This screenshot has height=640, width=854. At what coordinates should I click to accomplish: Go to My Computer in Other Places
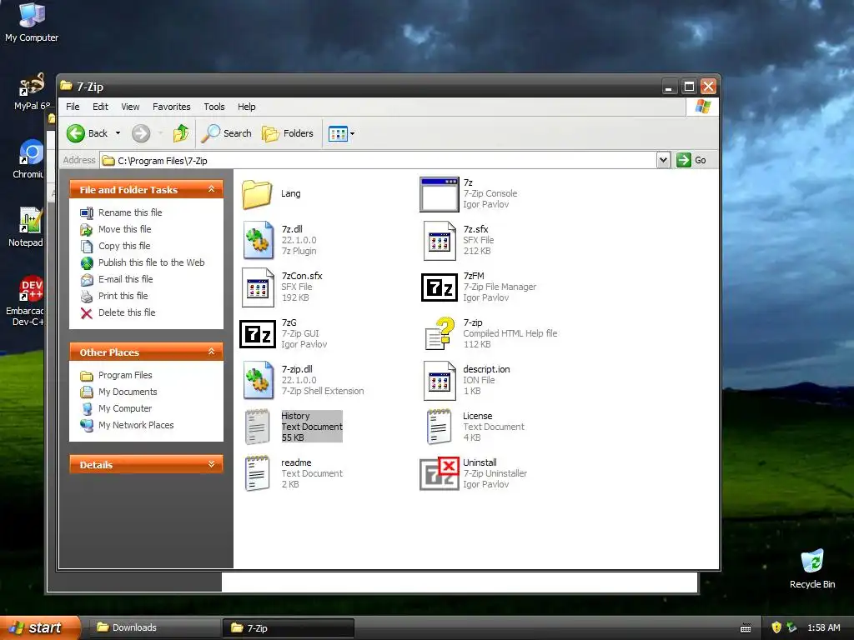click(125, 408)
